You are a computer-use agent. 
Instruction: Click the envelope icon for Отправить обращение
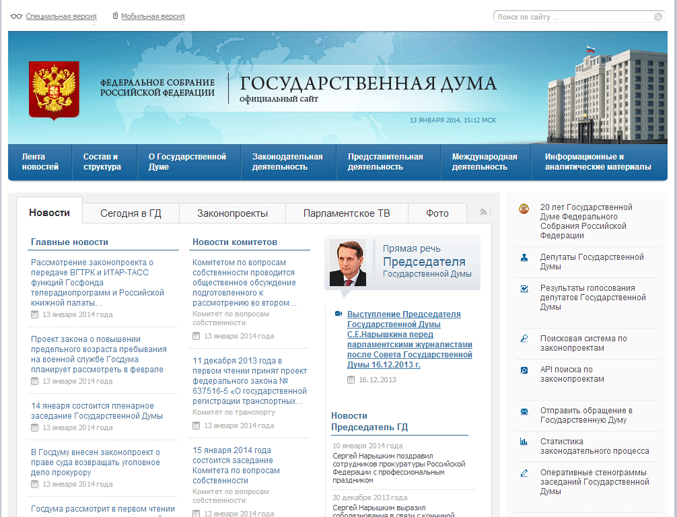coord(524,411)
